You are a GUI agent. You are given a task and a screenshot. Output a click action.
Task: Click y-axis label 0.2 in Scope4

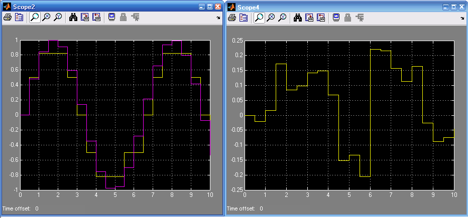click(x=240, y=56)
